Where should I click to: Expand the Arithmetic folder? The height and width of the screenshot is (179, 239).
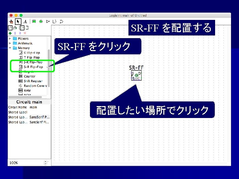click(10, 43)
